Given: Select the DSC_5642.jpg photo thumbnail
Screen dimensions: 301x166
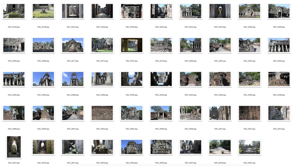Looking at the screenshot, I should [250, 147].
